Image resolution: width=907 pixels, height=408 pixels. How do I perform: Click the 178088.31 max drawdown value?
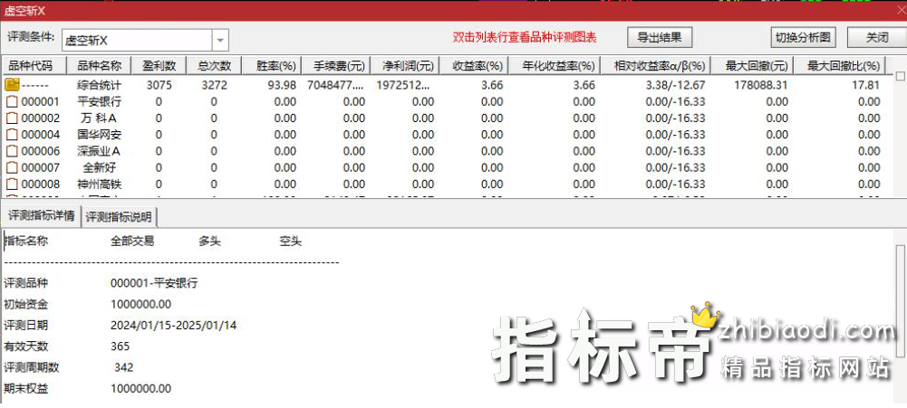(x=759, y=85)
